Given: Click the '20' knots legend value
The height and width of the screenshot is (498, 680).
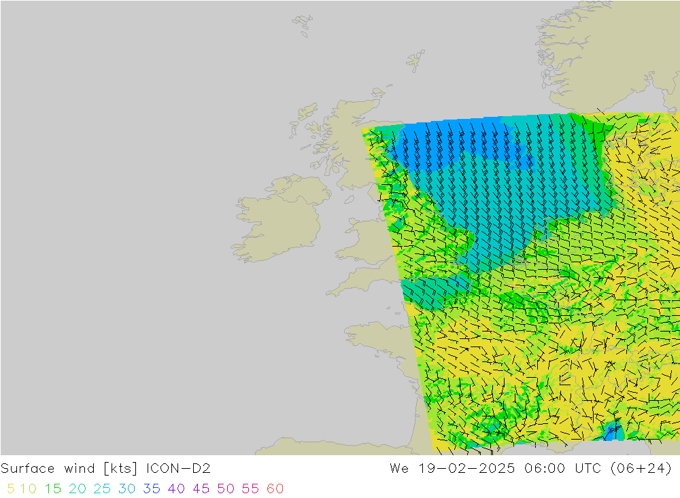Looking at the screenshot, I should tap(78, 489).
